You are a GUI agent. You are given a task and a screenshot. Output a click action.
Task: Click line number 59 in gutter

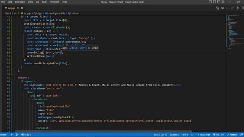pos(8,78)
